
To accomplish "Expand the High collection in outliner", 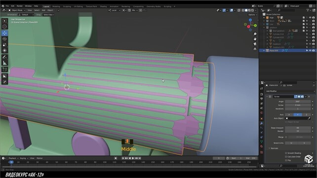I will pyautogui.click(x=264, y=18).
